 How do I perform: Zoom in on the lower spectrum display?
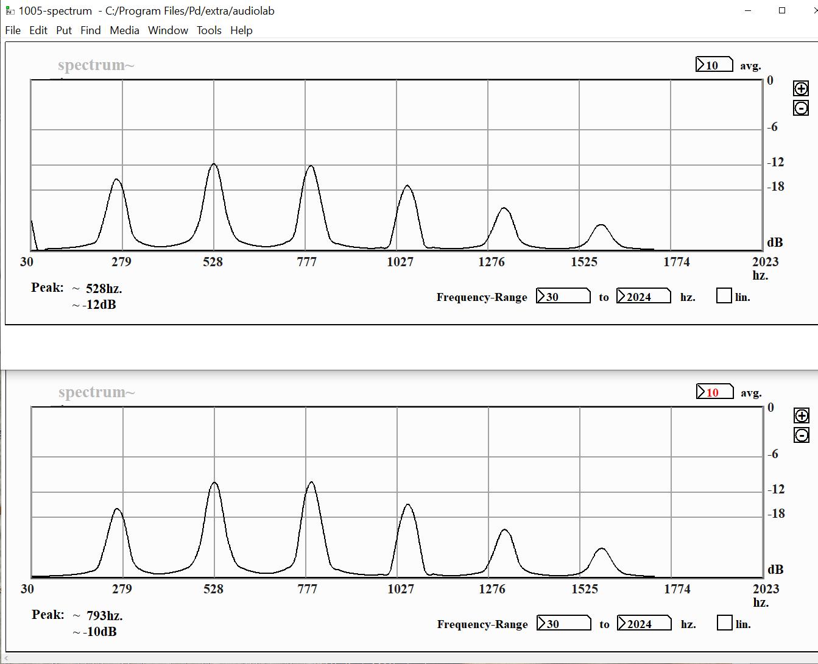coord(801,415)
